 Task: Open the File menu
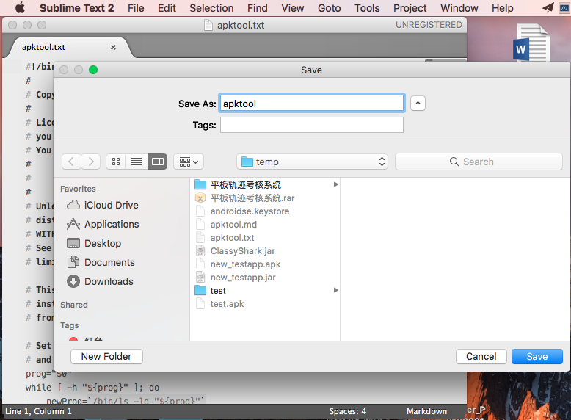click(x=136, y=8)
